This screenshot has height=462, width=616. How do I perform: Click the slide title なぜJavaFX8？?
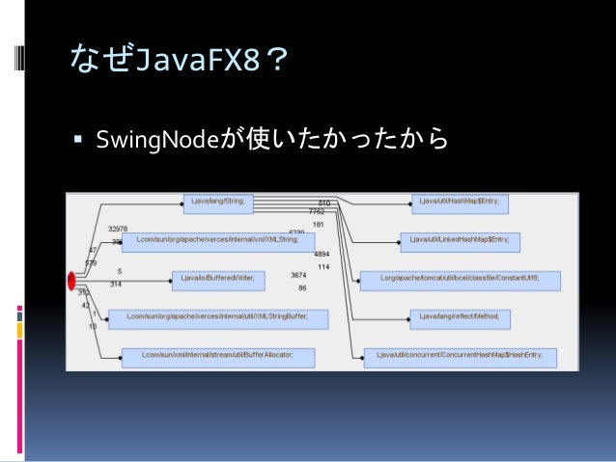pyautogui.click(x=179, y=59)
